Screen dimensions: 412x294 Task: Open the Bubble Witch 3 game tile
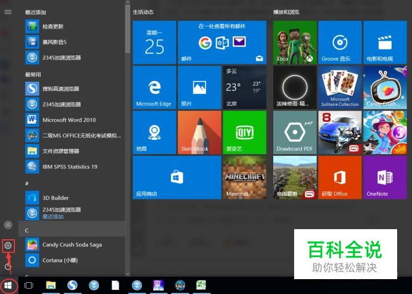pyautogui.click(x=385, y=132)
